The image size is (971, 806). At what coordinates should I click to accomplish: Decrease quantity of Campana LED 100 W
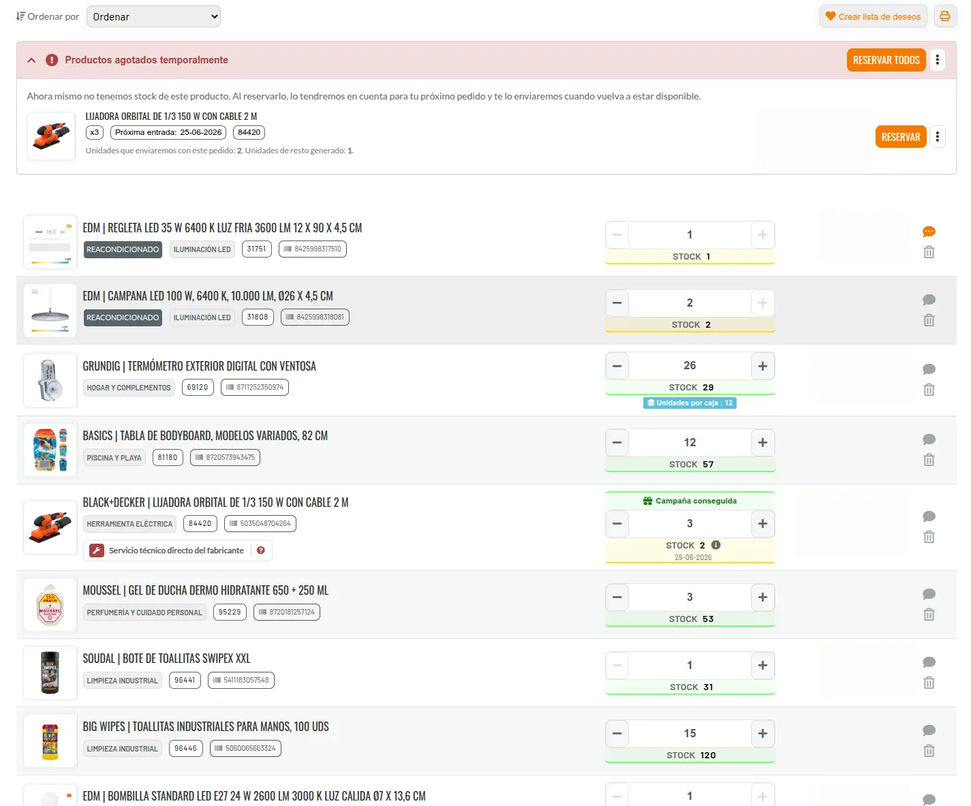coord(617,303)
